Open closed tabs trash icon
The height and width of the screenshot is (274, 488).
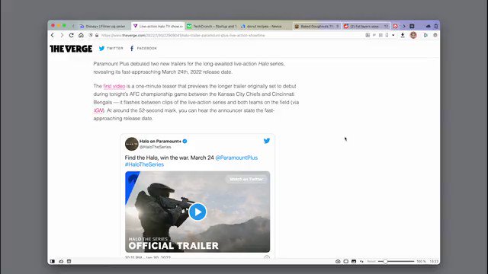pos(436,27)
